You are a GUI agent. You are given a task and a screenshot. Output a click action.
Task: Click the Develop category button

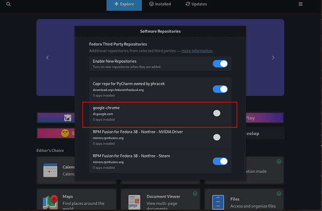tap(265, 134)
